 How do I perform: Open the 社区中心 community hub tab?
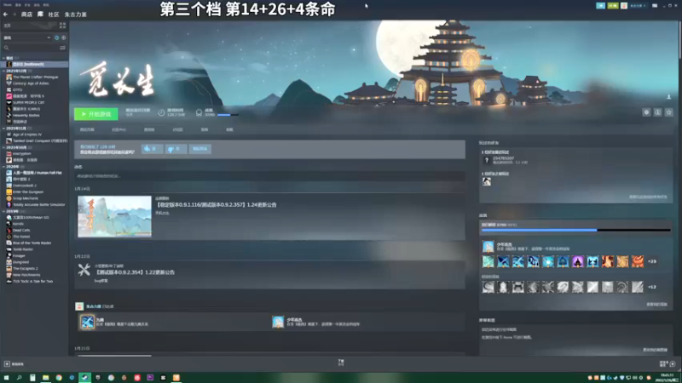tap(118, 130)
